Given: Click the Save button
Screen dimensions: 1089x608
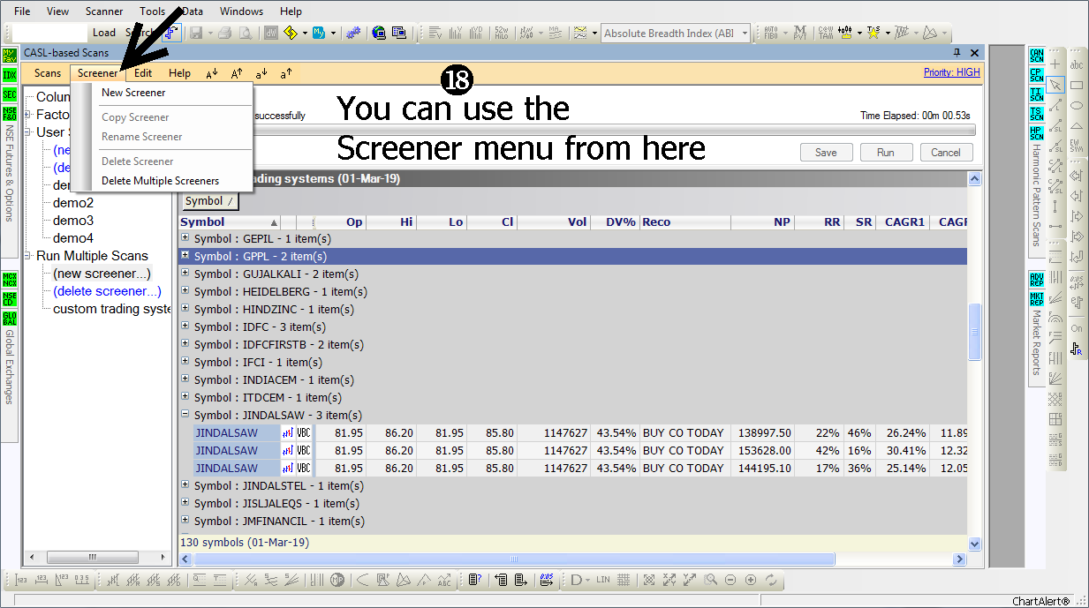Looking at the screenshot, I should point(826,153).
